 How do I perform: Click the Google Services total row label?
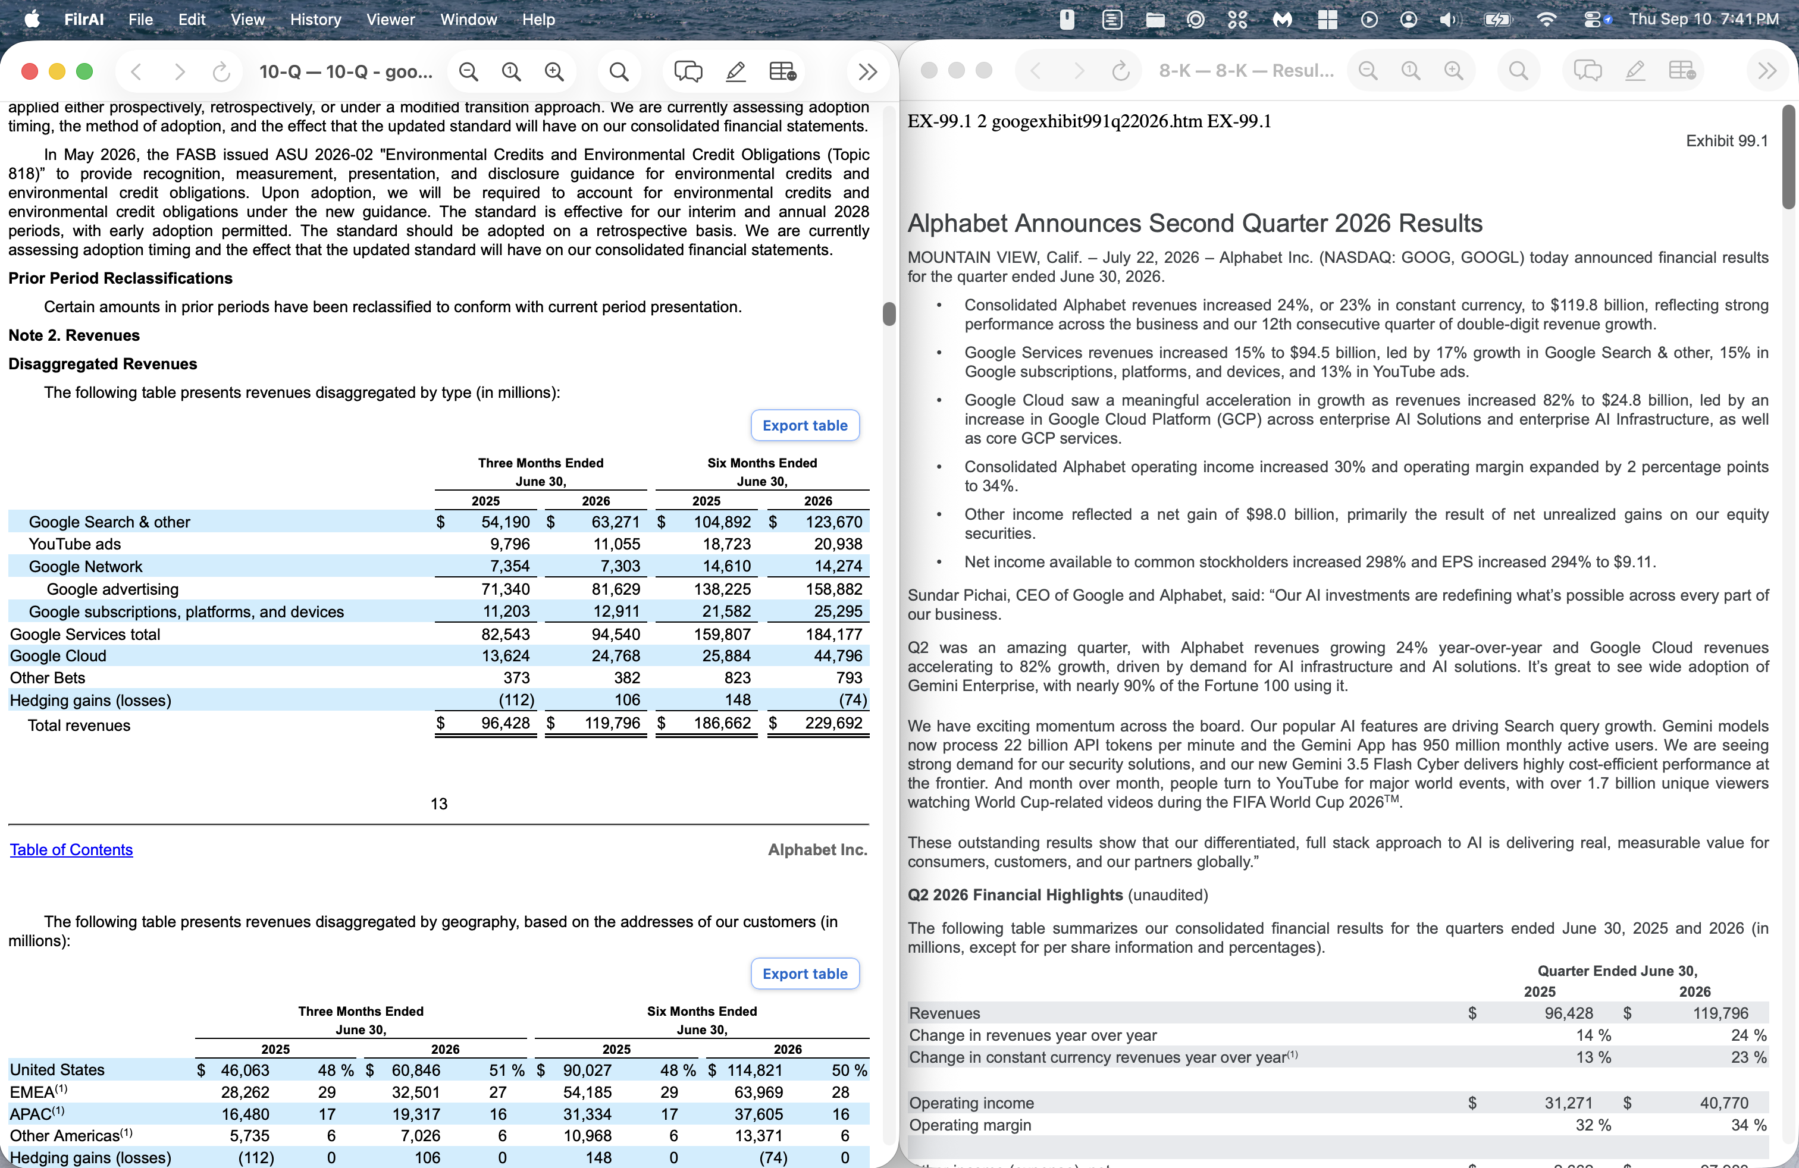coord(84,635)
